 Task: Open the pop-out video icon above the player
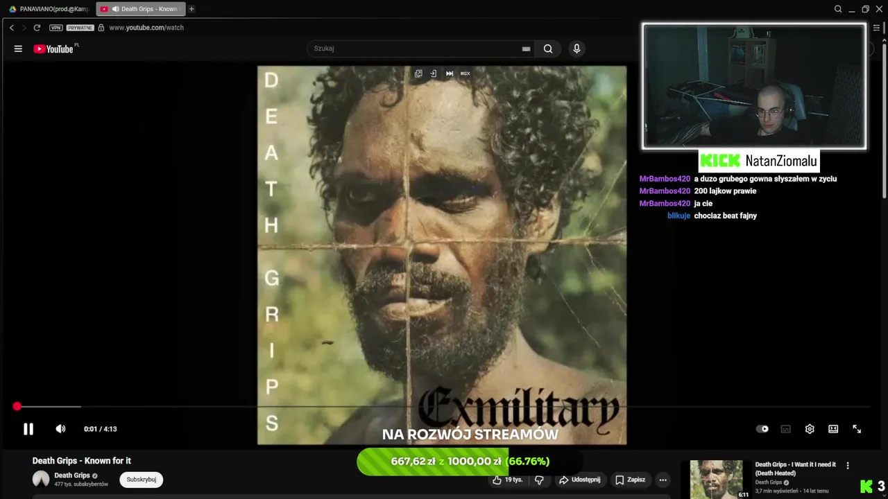point(418,73)
